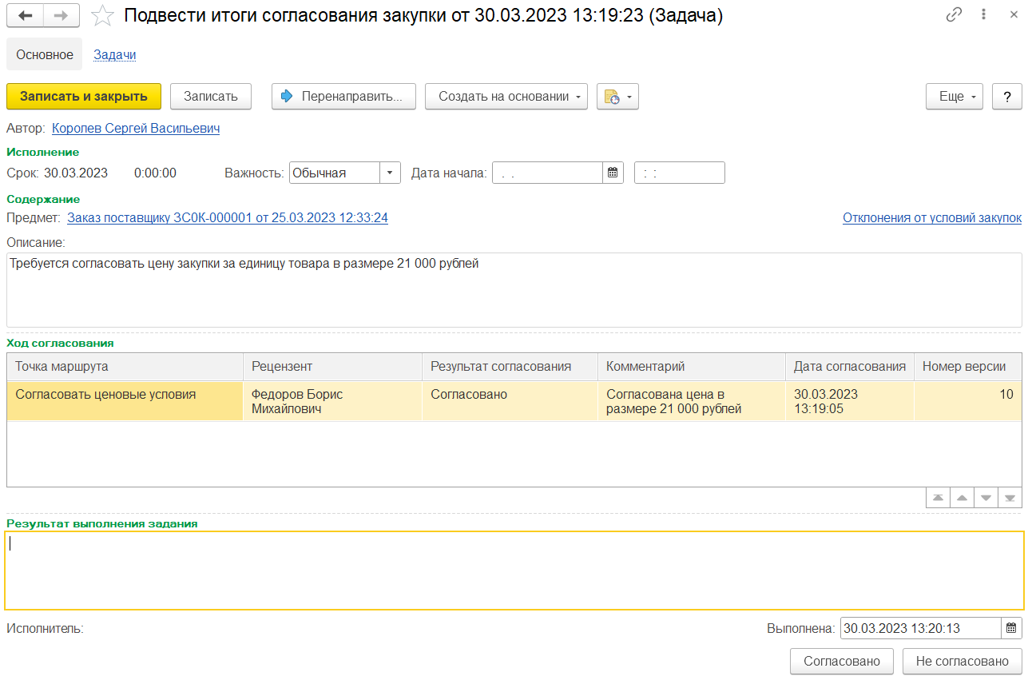Click the Дата начала date field
1028x680 pixels.
click(x=547, y=173)
